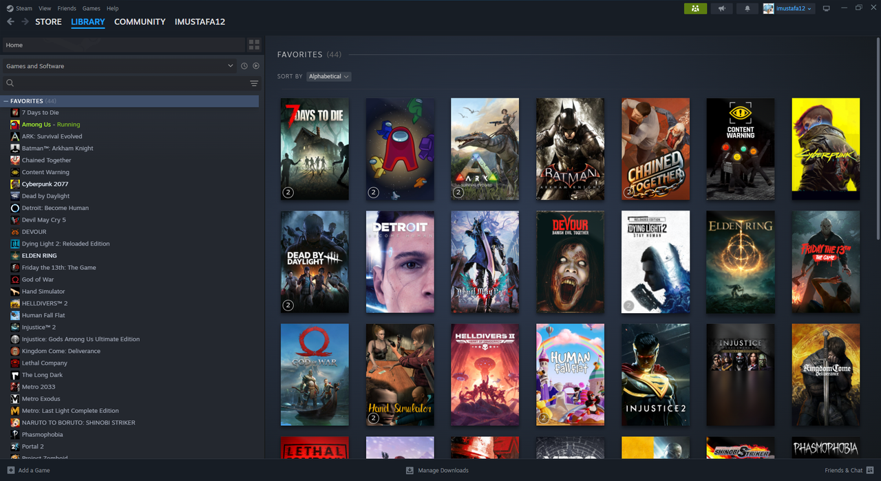Click the DEVOUR list icon
Screen dimensions: 881x481
point(15,232)
